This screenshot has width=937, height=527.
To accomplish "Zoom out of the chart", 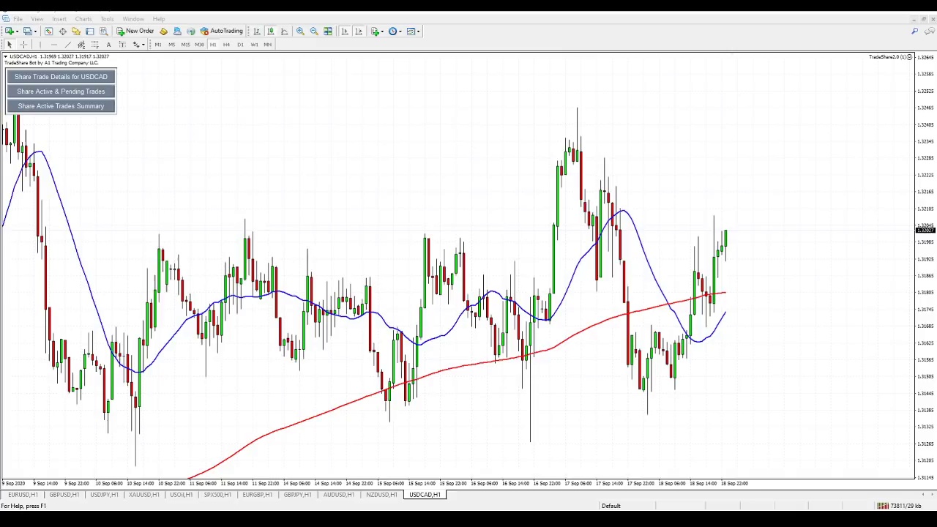I will pos(314,31).
